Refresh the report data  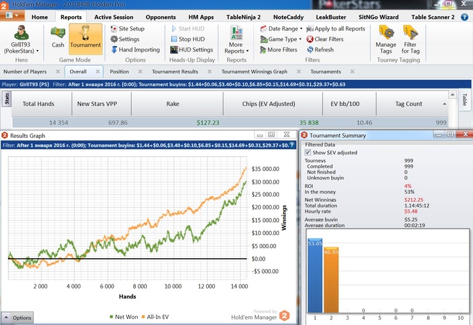coord(320,50)
